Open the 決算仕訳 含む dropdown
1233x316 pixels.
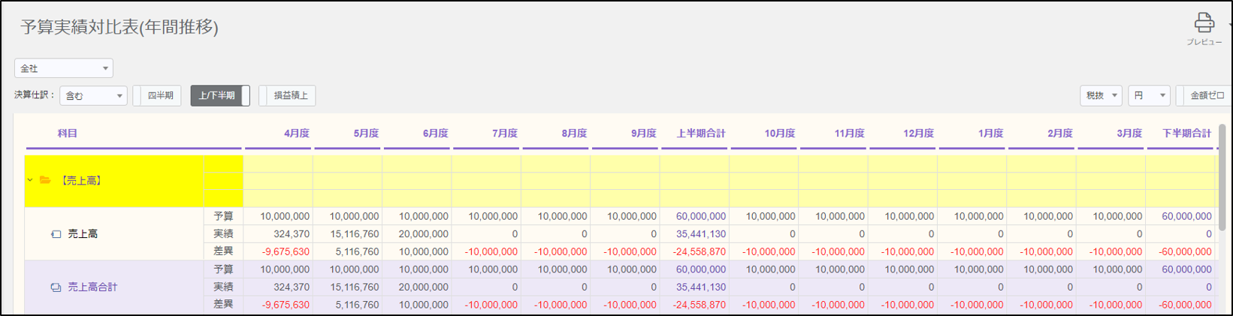pos(93,95)
